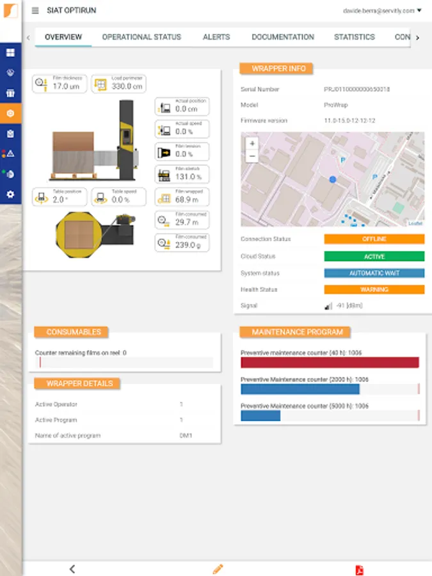432x576 pixels.
Task: Select the serial number PRJ0110000000650018
Action: (356, 89)
